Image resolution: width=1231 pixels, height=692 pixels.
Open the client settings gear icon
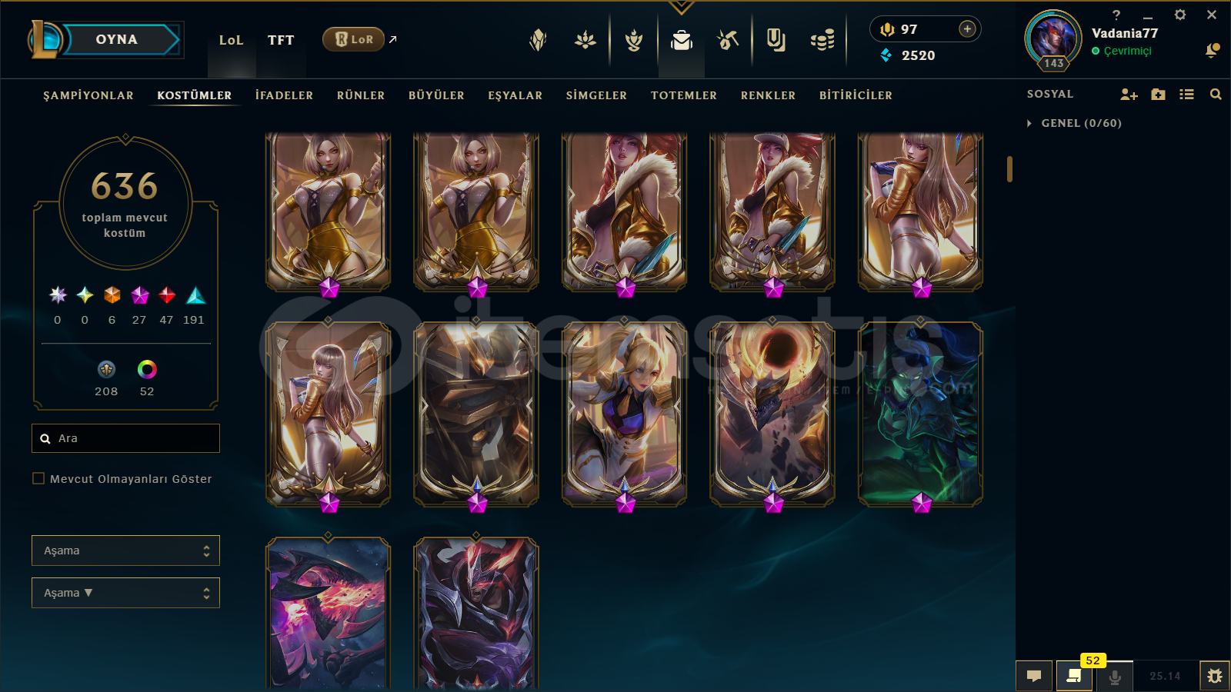click(1180, 15)
